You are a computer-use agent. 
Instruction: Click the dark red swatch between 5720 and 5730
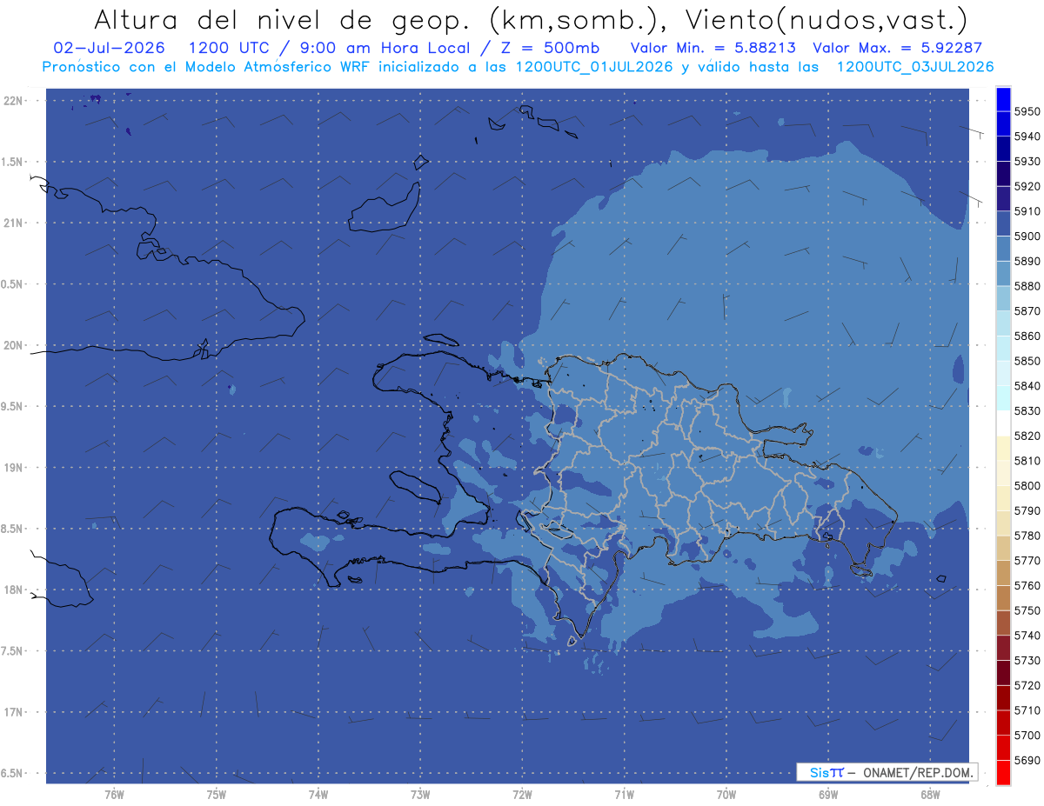1002,672
